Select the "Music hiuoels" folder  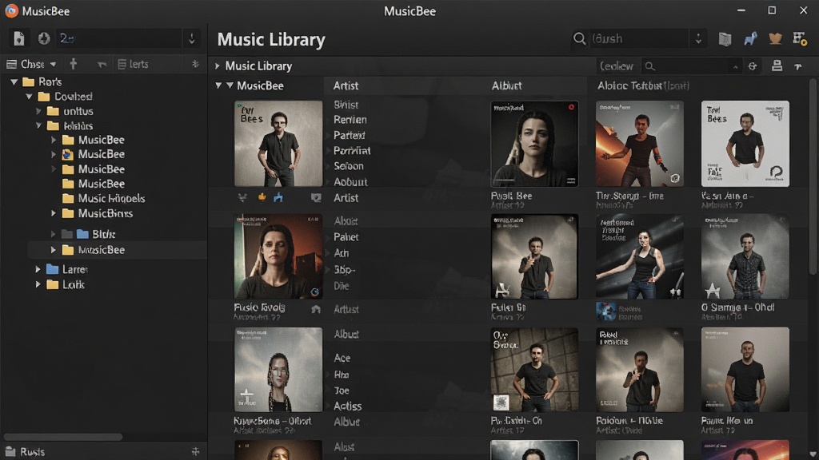pyautogui.click(x=103, y=198)
